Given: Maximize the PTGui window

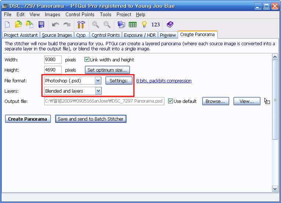Looking at the screenshot, I should pos(266,6).
